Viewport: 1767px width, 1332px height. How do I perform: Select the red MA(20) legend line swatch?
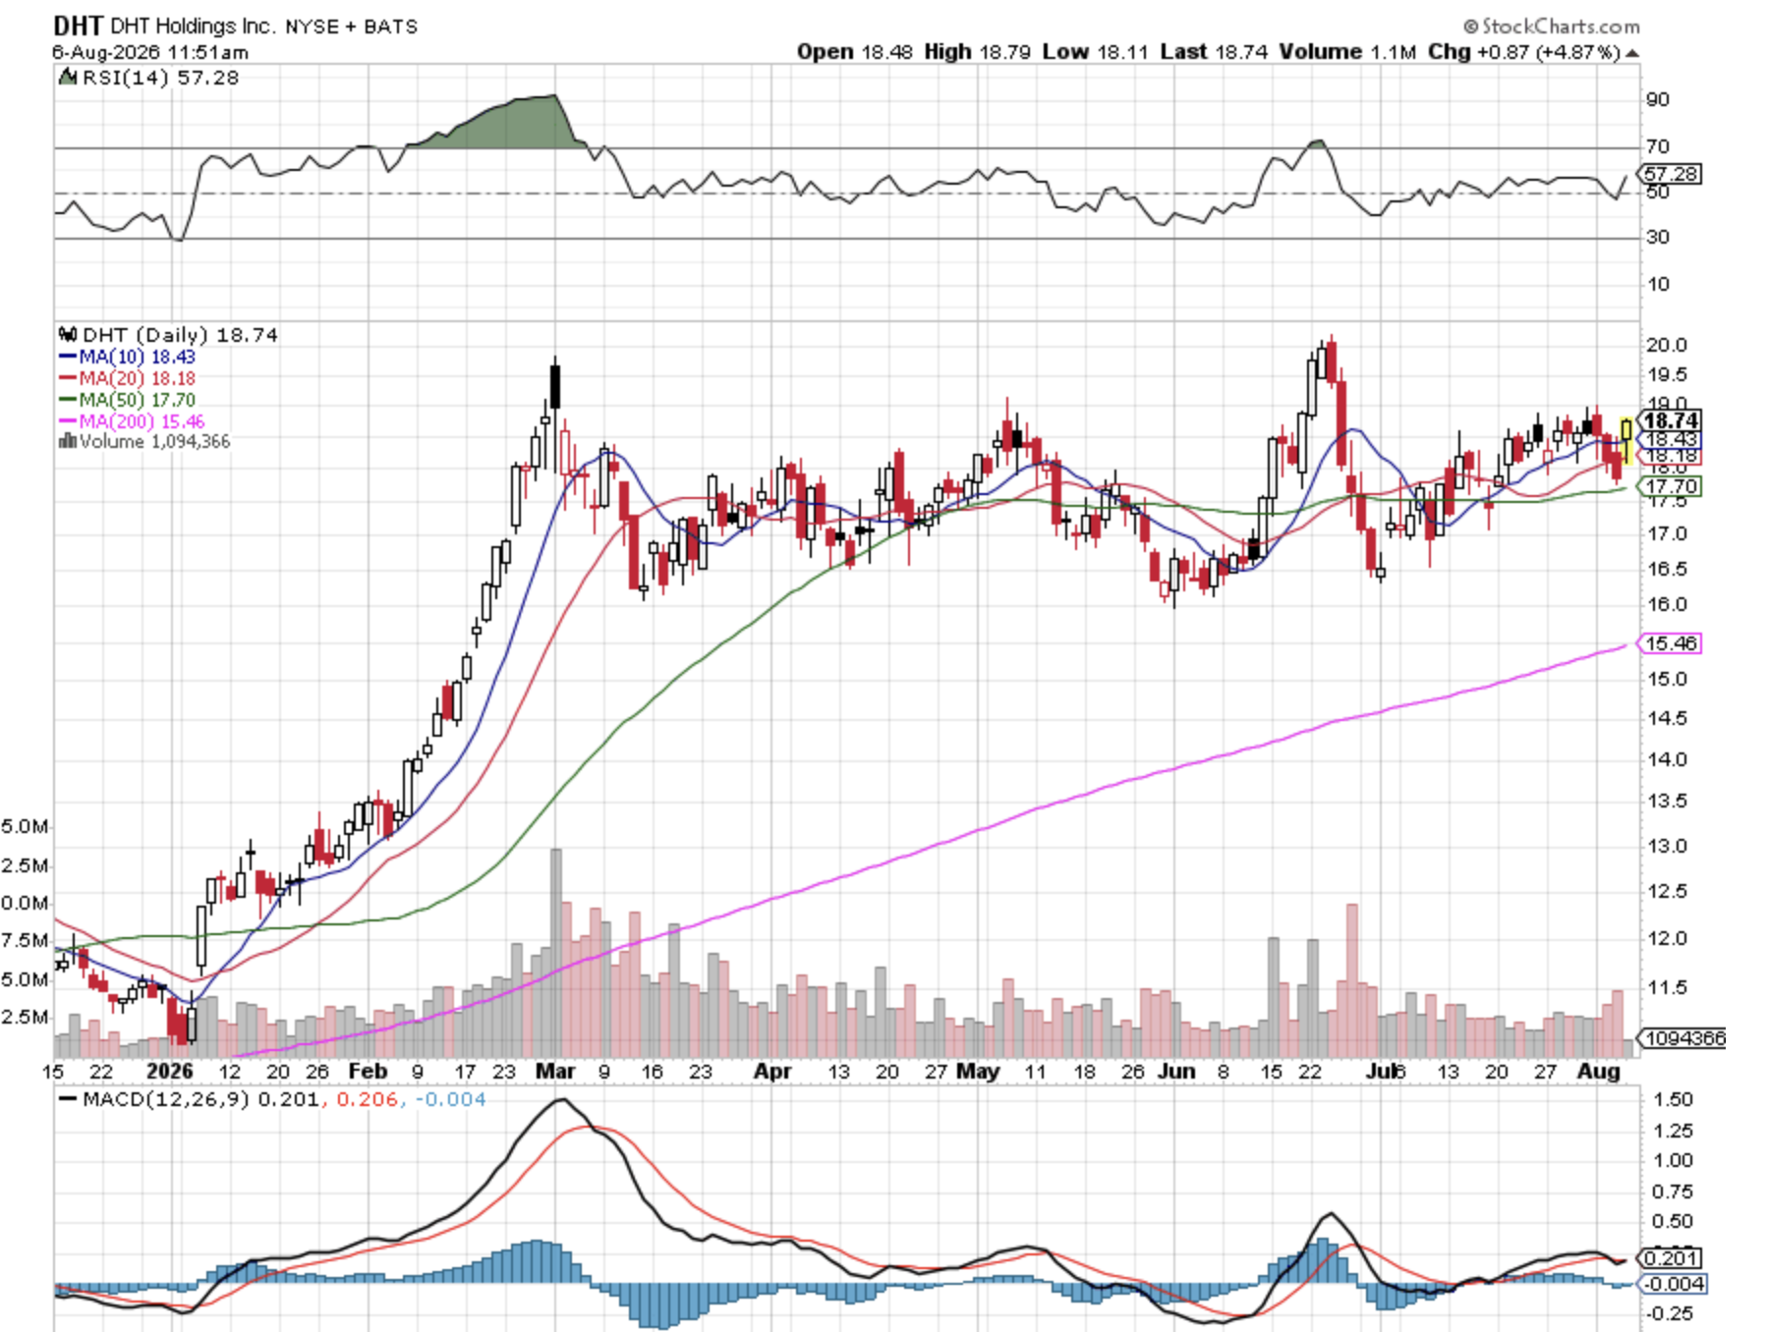[68, 378]
